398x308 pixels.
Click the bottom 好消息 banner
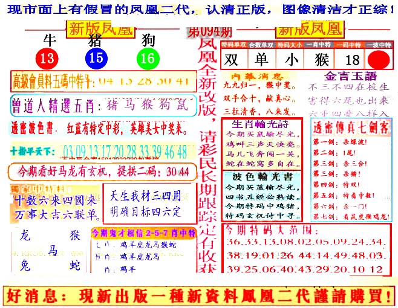199,296
